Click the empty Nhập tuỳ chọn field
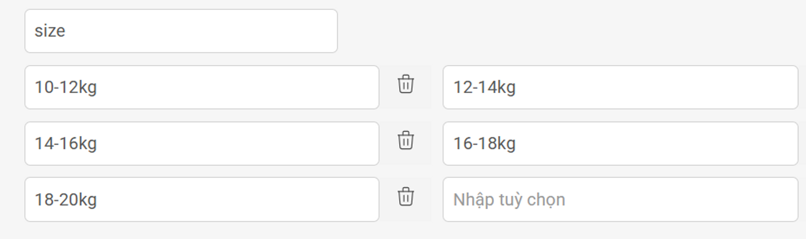 pos(620,200)
